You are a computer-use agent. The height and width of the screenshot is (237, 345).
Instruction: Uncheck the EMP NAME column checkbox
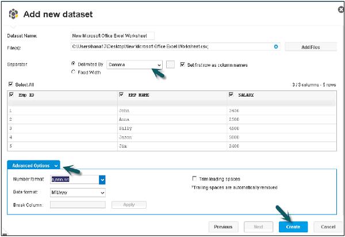(121, 94)
